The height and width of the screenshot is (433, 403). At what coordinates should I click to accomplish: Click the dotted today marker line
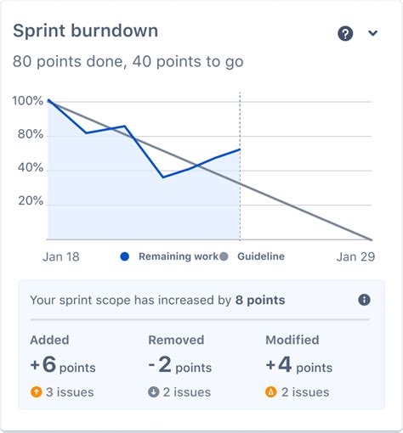pyautogui.click(x=240, y=166)
